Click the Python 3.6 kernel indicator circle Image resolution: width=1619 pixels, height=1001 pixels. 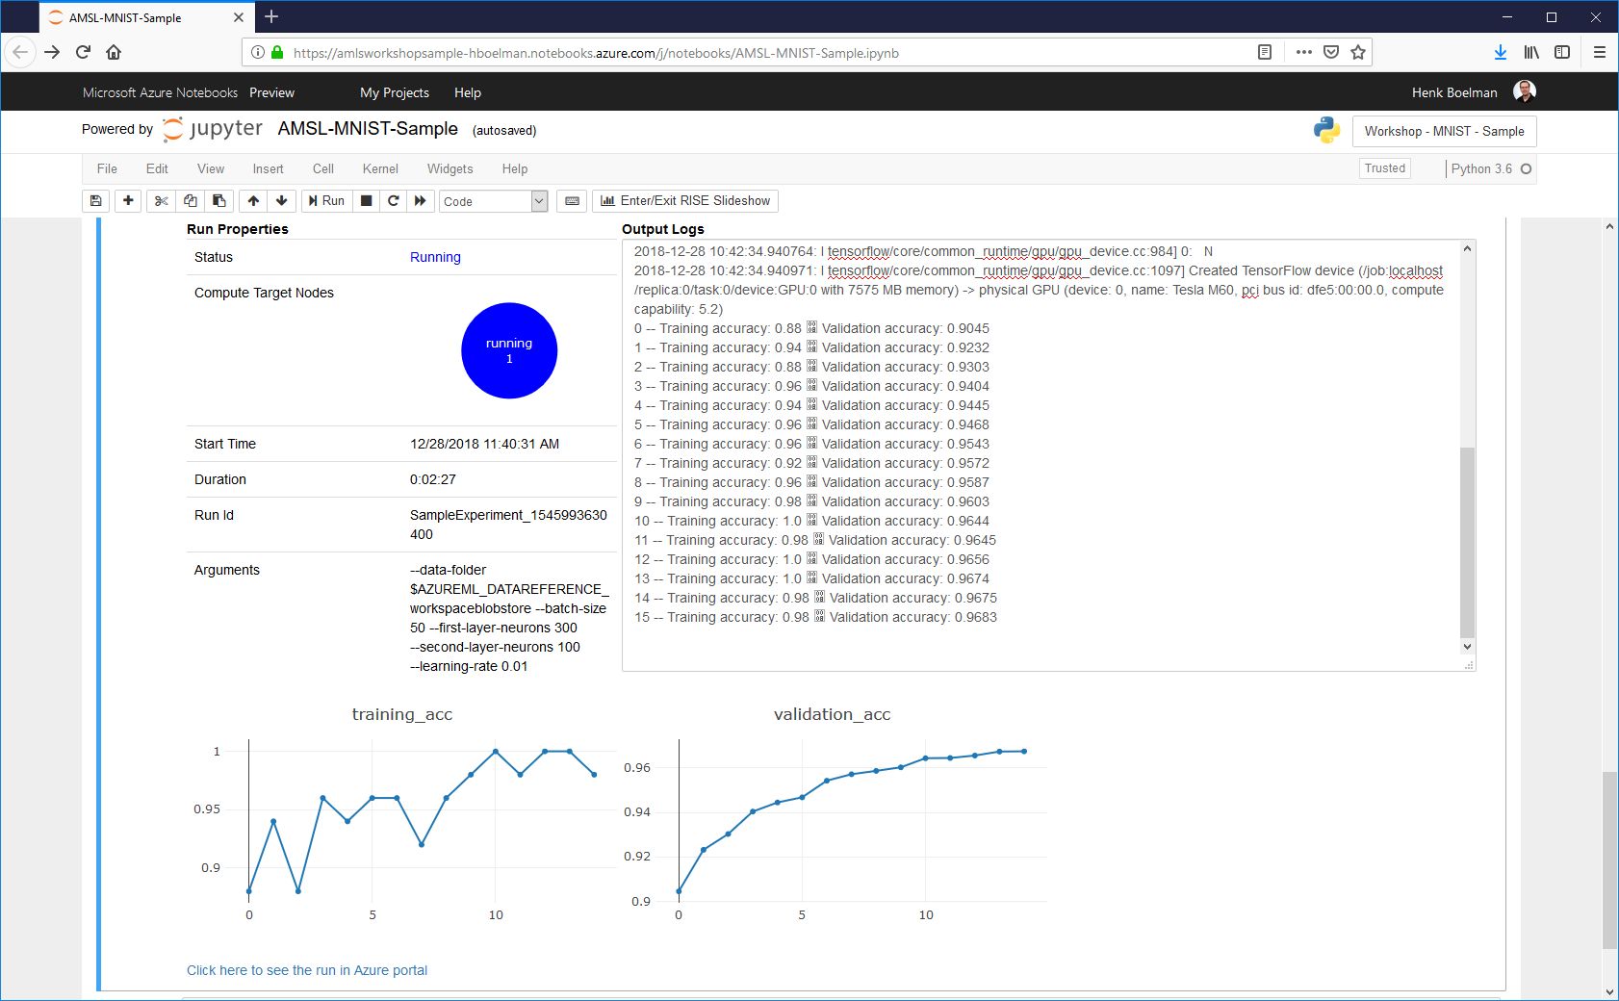1526,169
